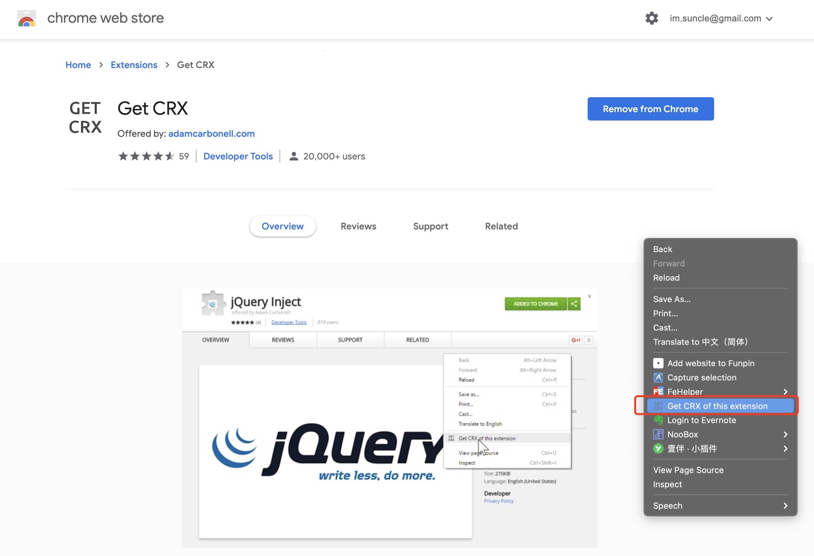Click the Chrome Web Store logo icon

pyautogui.click(x=27, y=18)
